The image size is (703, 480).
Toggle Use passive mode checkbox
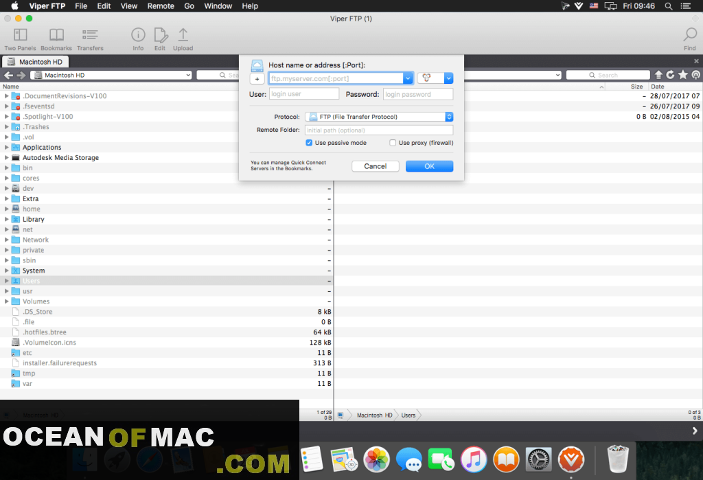click(x=309, y=143)
